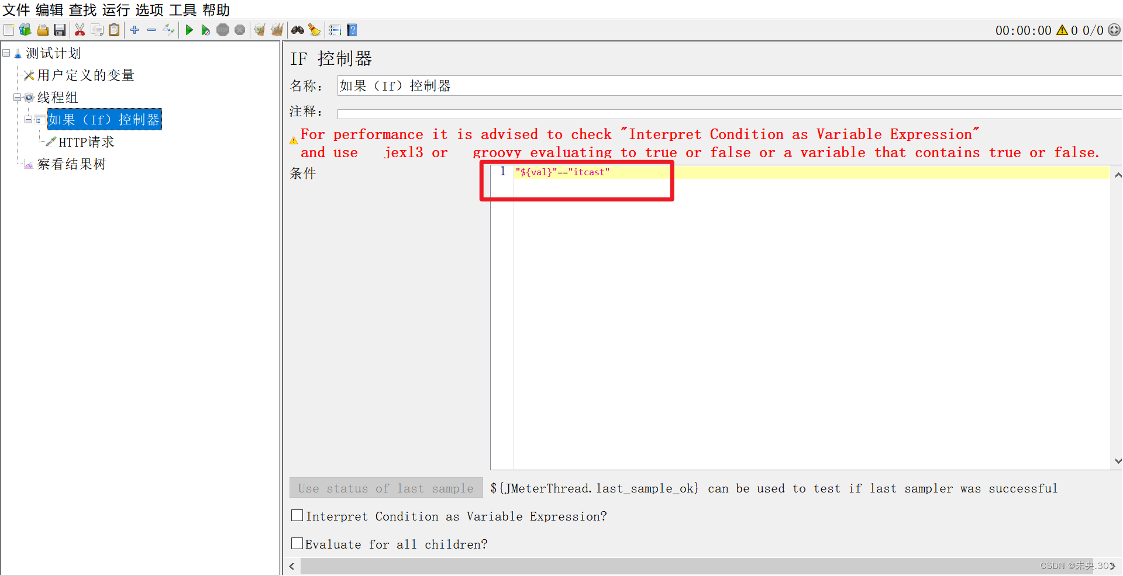Click the Toggle enable/disable icon

[x=169, y=30]
